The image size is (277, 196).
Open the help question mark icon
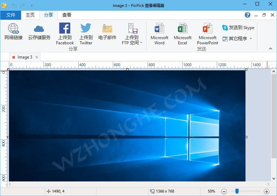tap(248, 15)
